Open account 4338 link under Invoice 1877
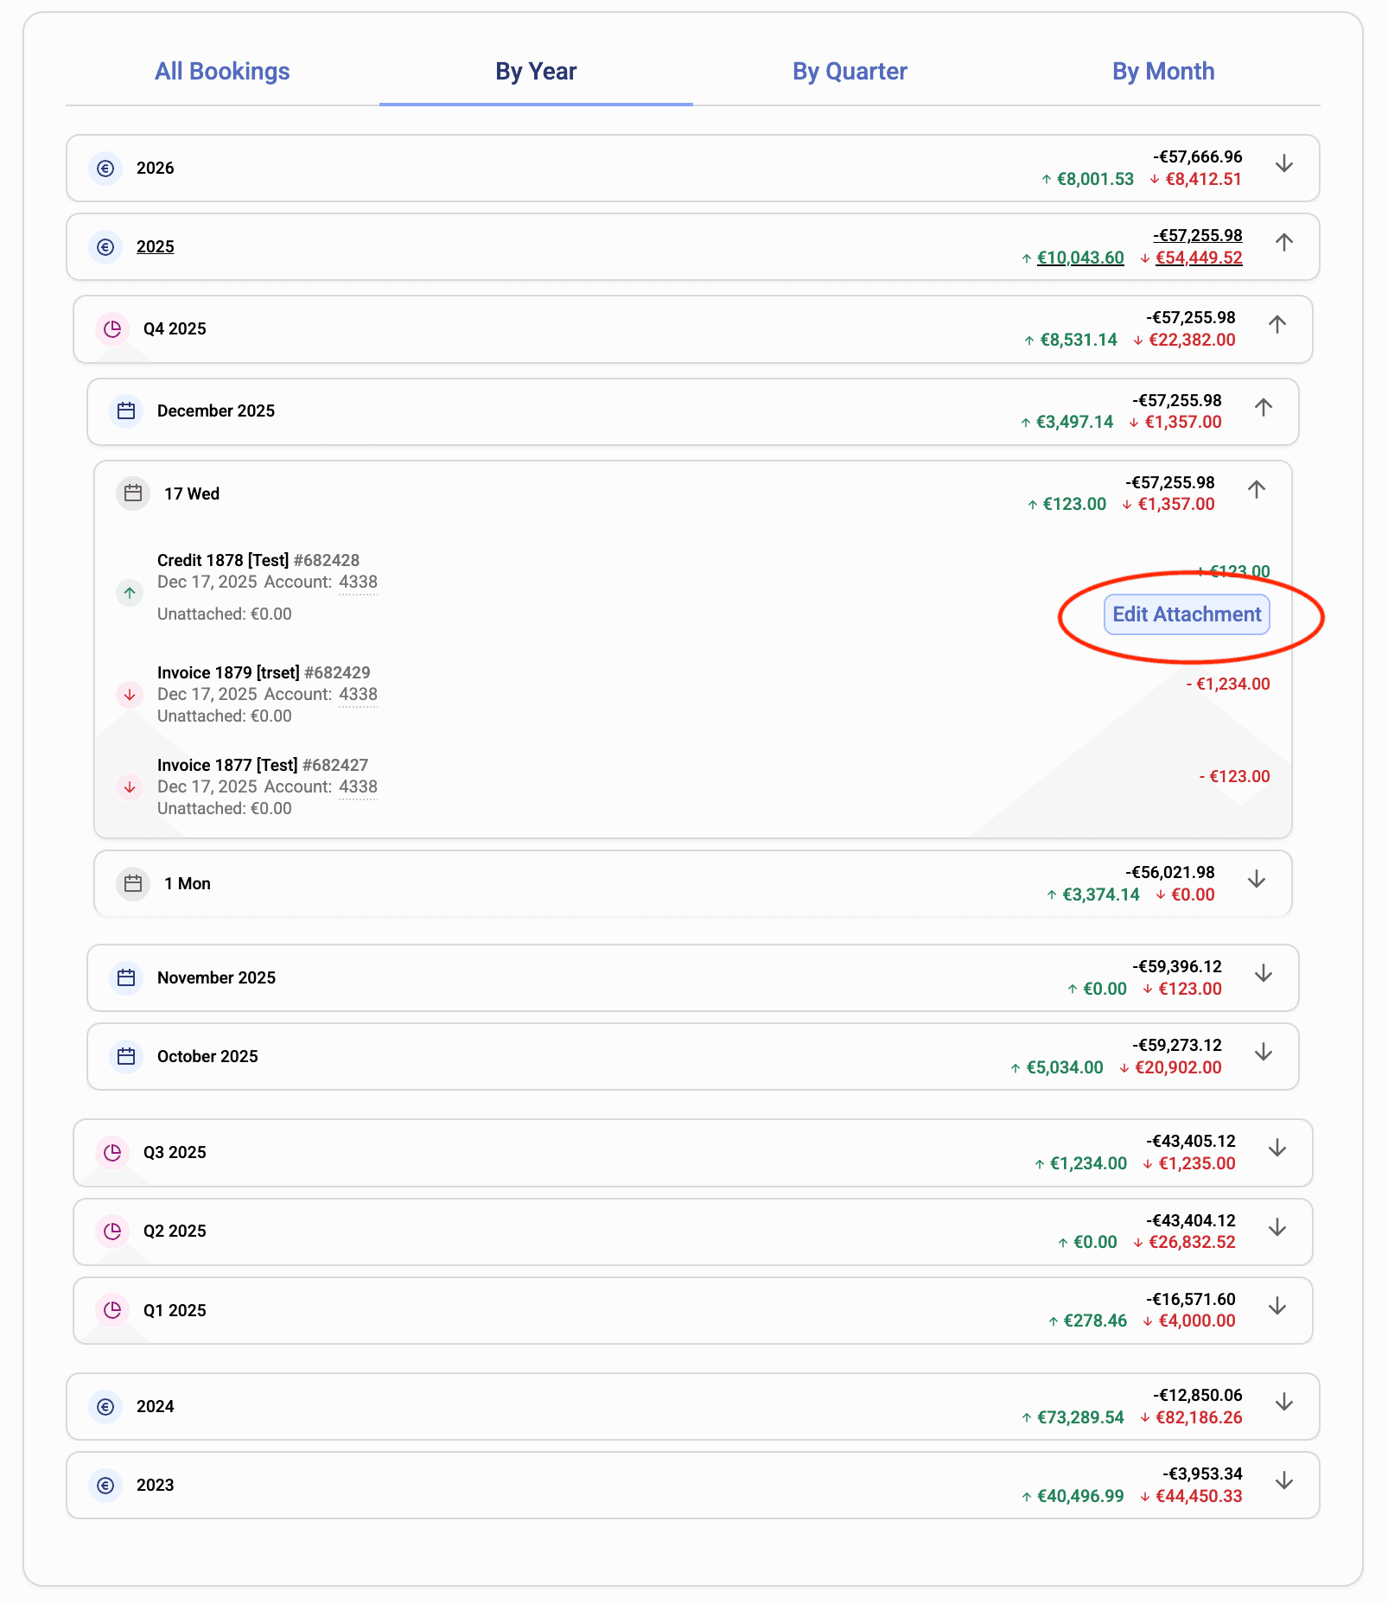 tap(358, 787)
